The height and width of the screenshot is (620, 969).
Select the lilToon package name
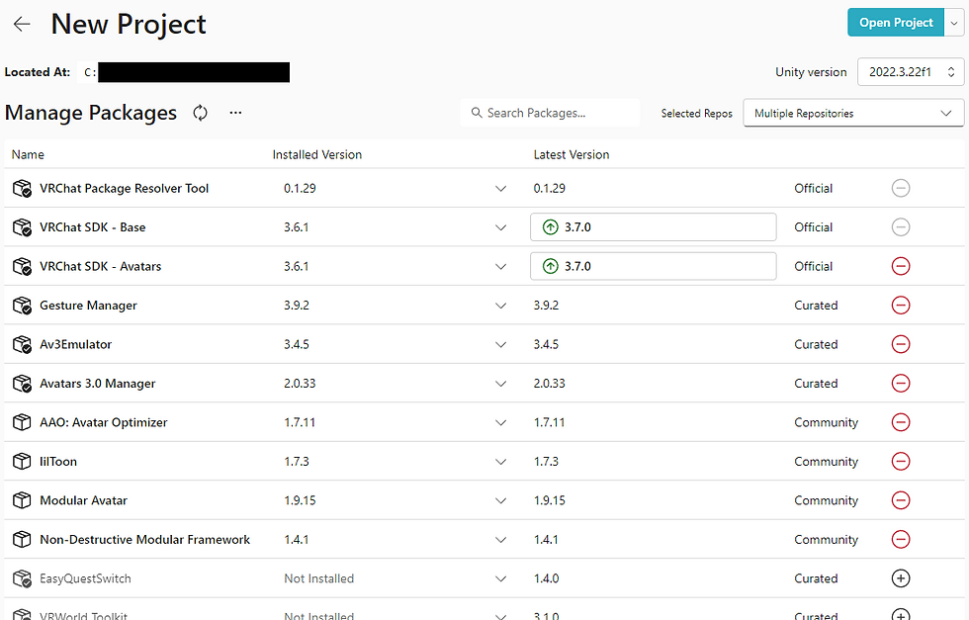(58, 461)
